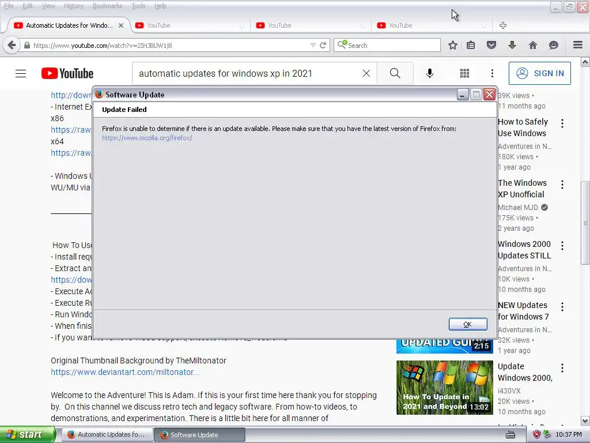
Task: Open the How To Update in 2021 thumbnail
Action: pyautogui.click(x=444, y=387)
